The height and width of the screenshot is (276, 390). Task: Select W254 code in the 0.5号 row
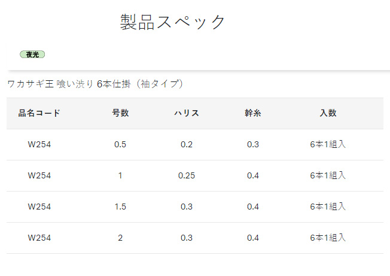point(39,144)
